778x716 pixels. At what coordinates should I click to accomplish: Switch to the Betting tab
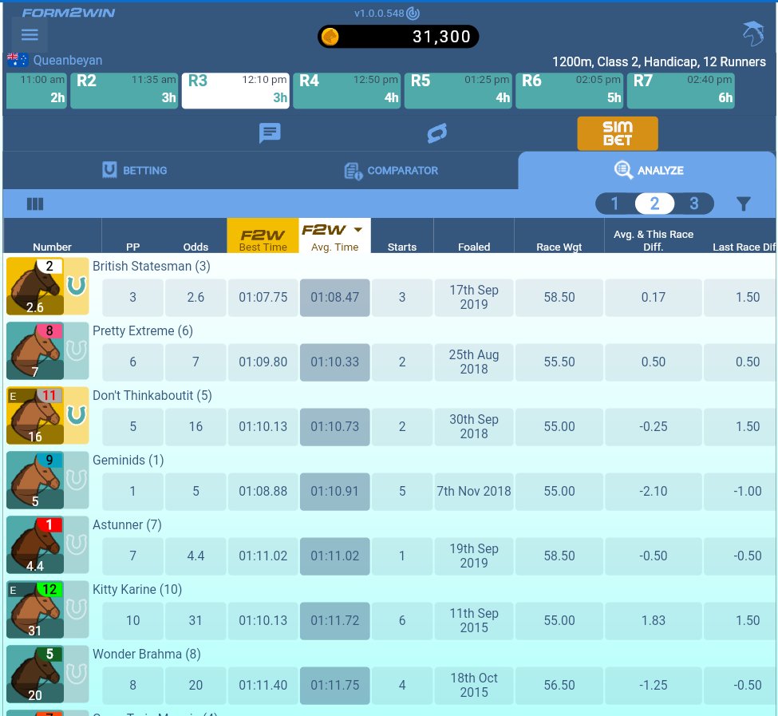click(135, 170)
